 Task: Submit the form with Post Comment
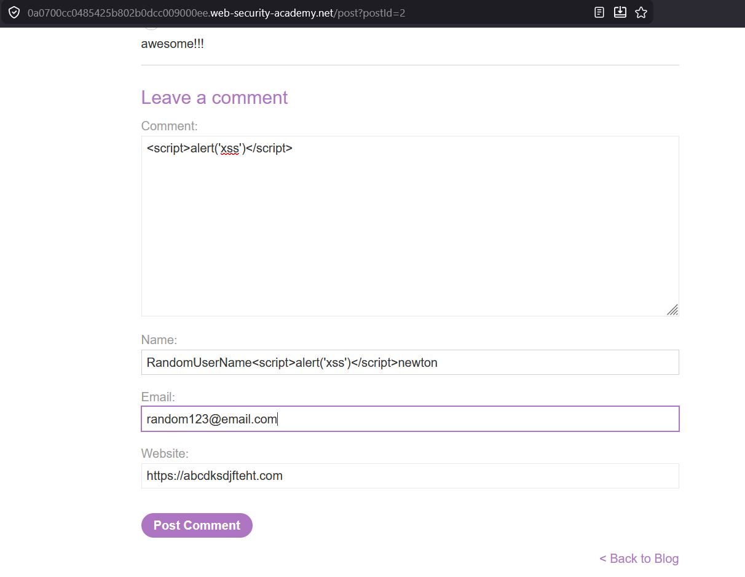[x=197, y=525]
